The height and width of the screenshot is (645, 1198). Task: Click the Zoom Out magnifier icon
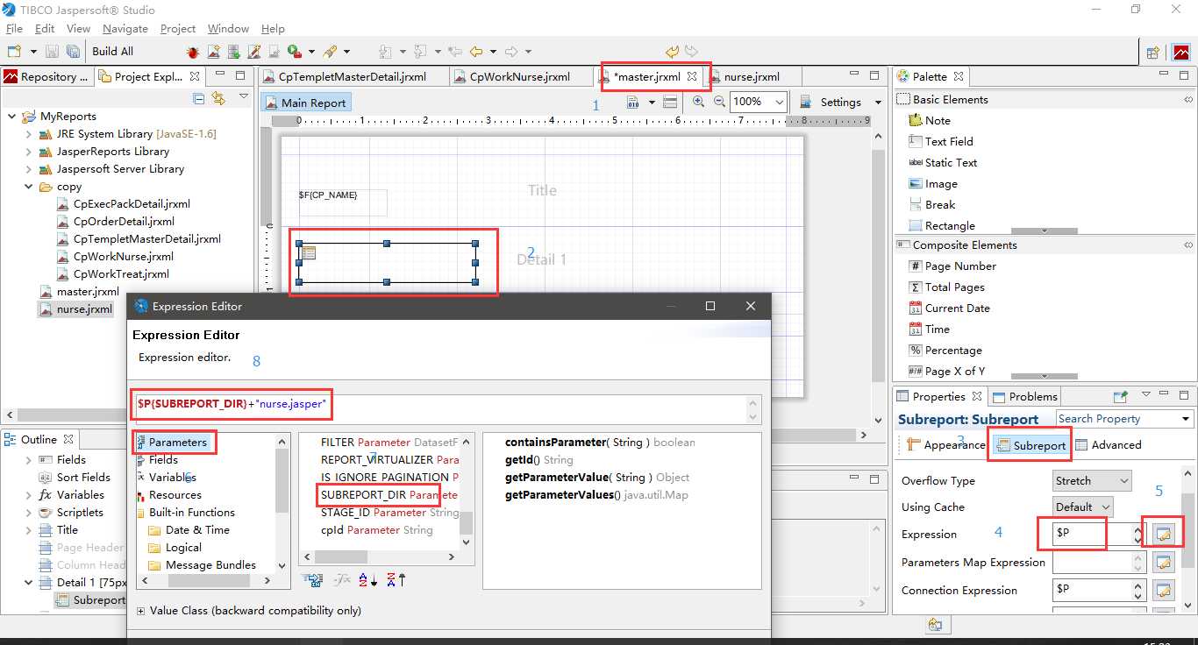(719, 102)
